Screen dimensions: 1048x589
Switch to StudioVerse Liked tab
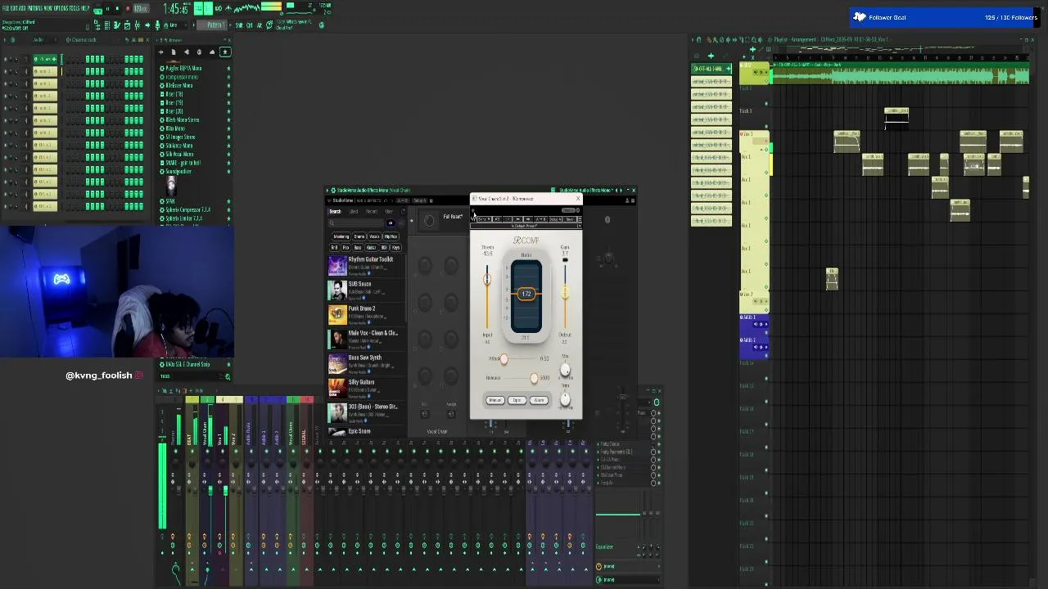[x=354, y=211]
